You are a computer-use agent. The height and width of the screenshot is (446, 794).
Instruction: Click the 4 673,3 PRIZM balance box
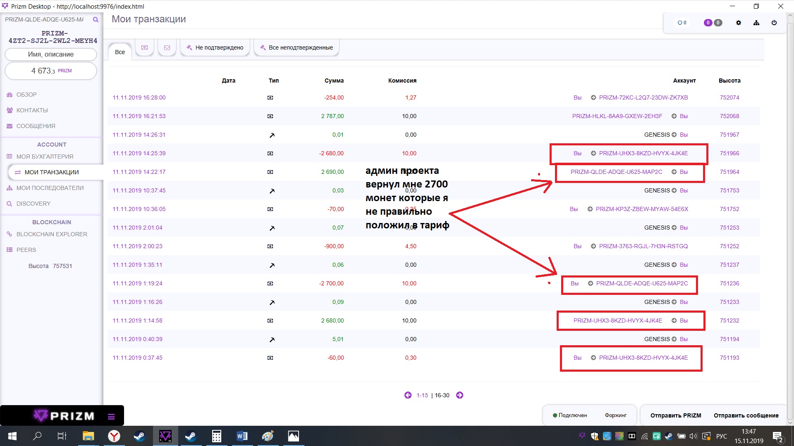point(51,71)
